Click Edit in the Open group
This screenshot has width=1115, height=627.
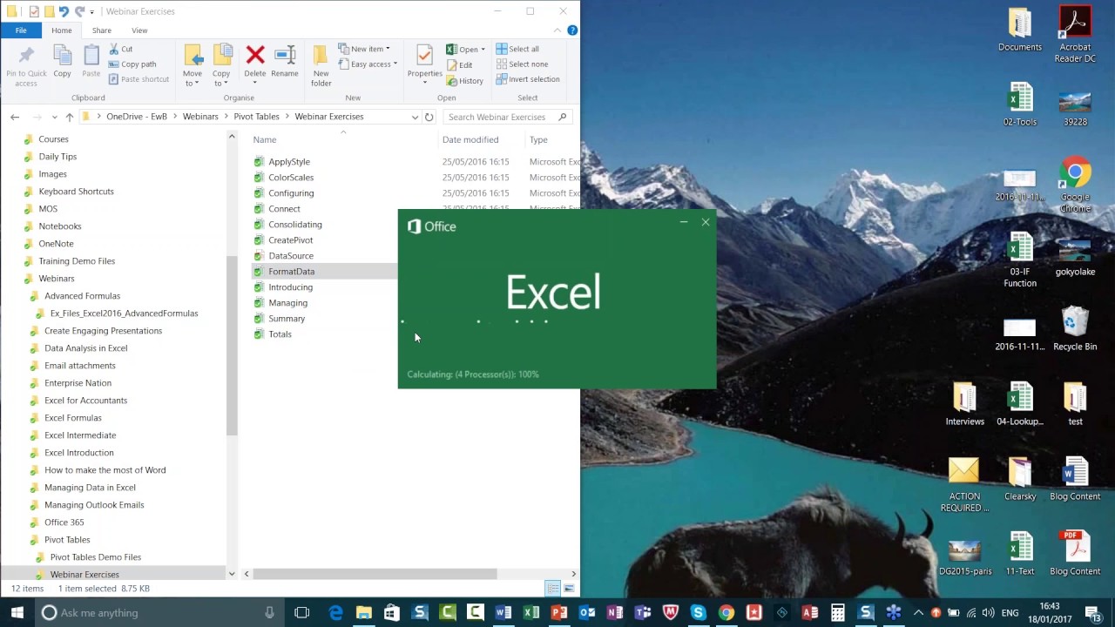coord(459,65)
